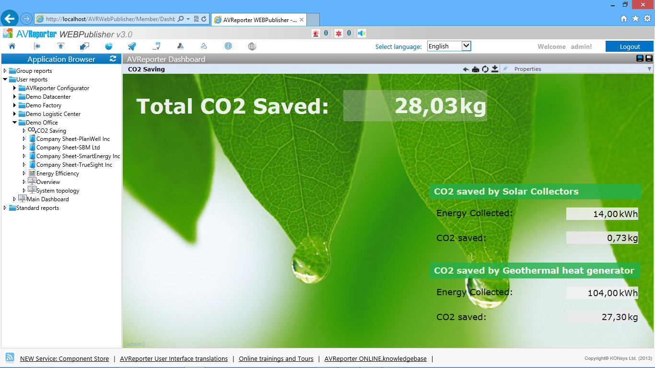Click the triangle topology toolbar icon

pos(204,46)
